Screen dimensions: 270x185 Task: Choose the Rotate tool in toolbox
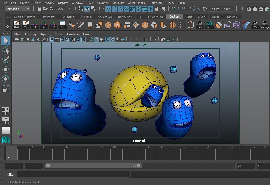point(6,79)
